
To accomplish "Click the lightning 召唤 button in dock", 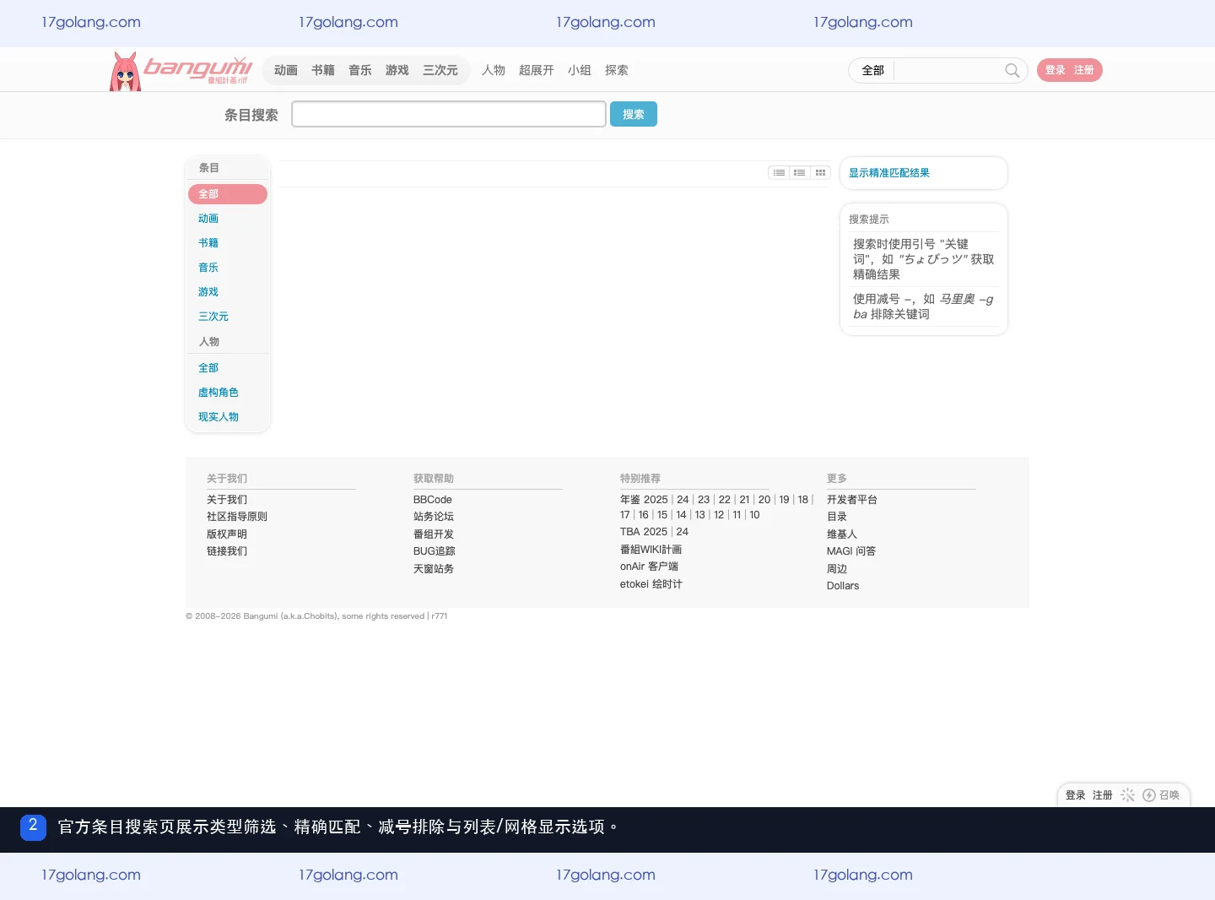I will point(1161,795).
